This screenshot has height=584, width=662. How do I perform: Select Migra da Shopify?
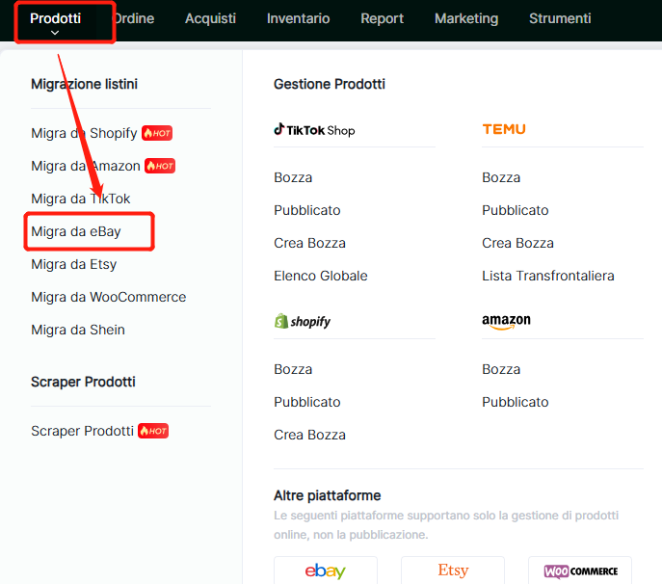click(x=84, y=133)
